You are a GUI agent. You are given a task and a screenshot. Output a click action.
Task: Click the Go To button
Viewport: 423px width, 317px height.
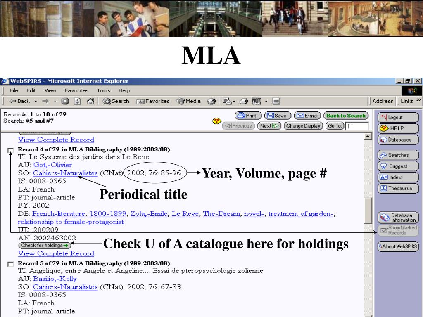(x=335, y=126)
